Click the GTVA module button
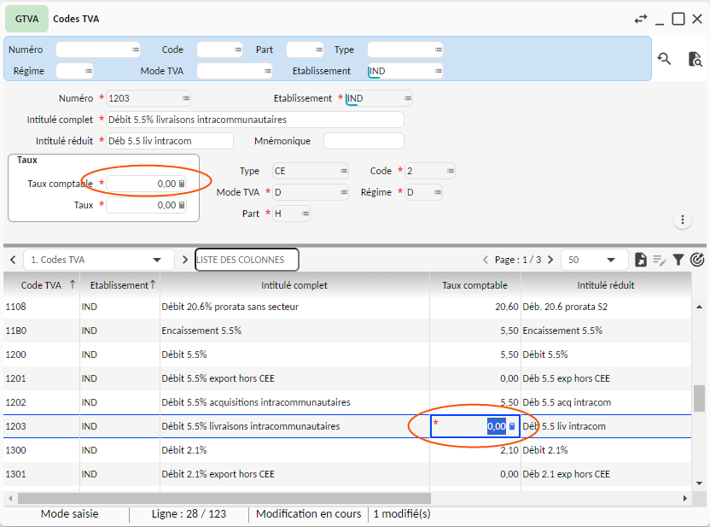 (x=27, y=19)
